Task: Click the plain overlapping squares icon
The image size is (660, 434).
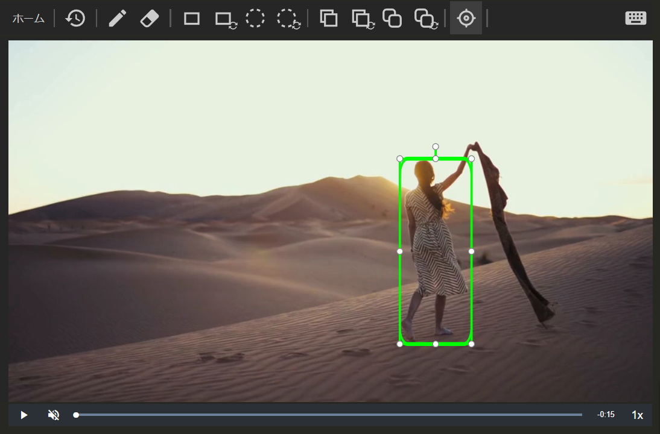Action: (328, 19)
